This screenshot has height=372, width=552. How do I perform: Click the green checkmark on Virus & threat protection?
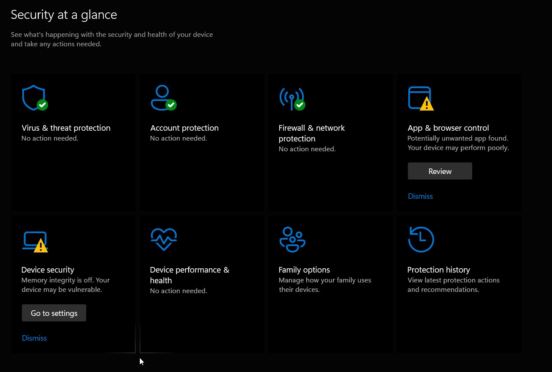42,105
